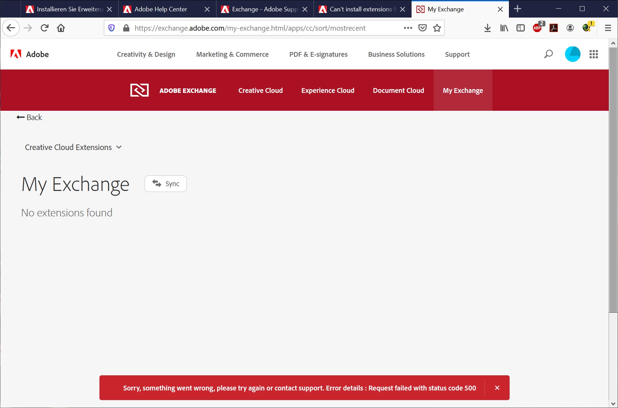Open a new browser tab
The width and height of the screenshot is (618, 408).
pos(518,9)
